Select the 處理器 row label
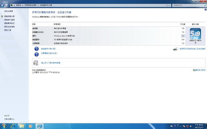207x129 pixels. (35, 28)
